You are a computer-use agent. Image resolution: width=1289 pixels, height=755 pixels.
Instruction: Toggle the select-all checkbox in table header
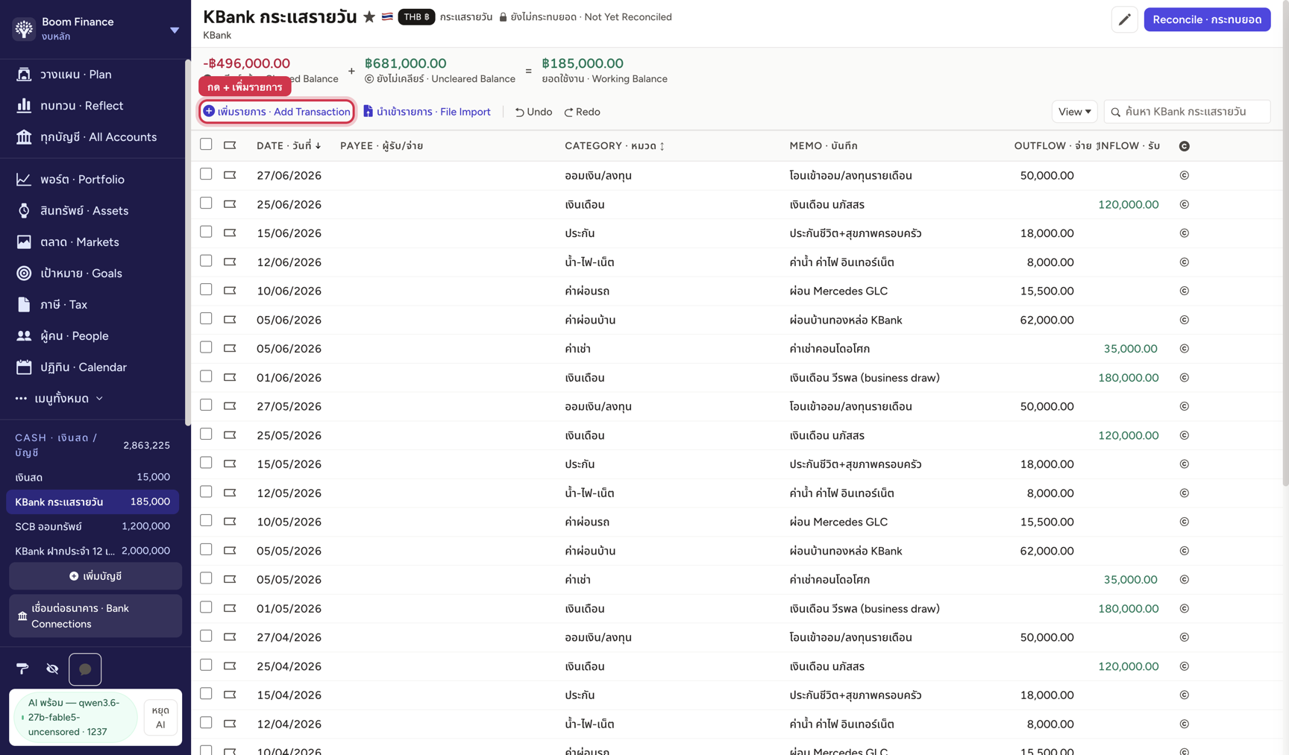click(206, 145)
